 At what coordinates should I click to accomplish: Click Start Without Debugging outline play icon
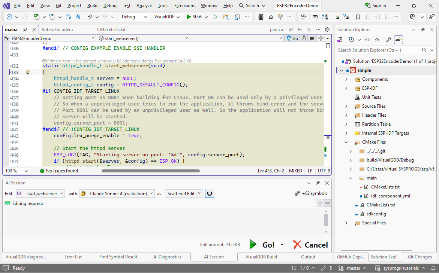(215, 17)
